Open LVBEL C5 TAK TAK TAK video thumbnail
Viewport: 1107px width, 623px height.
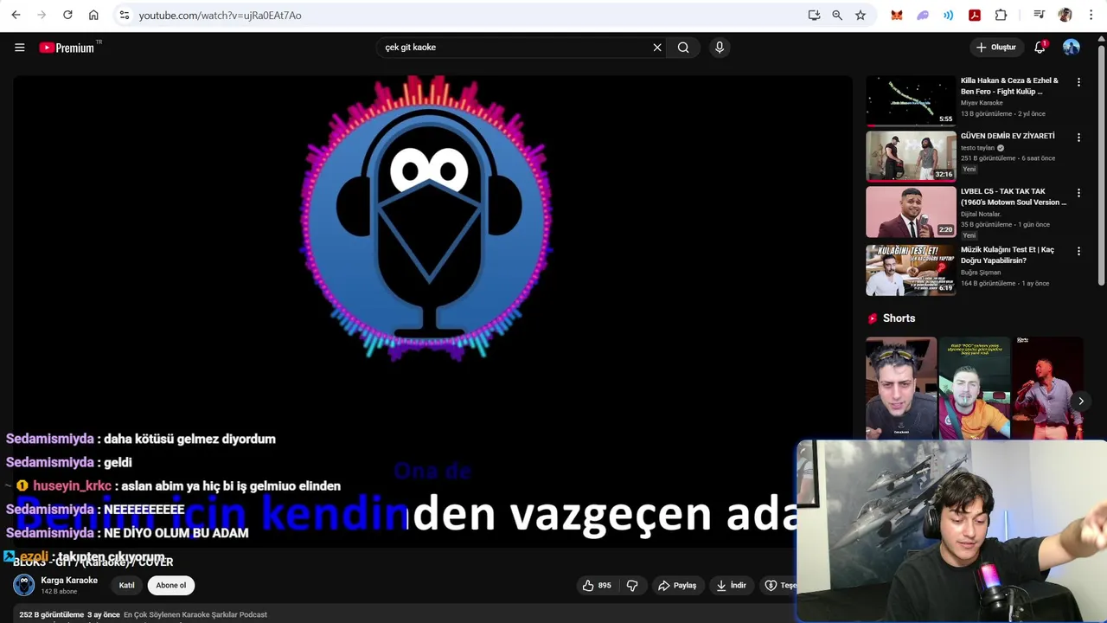click(911, 212)
